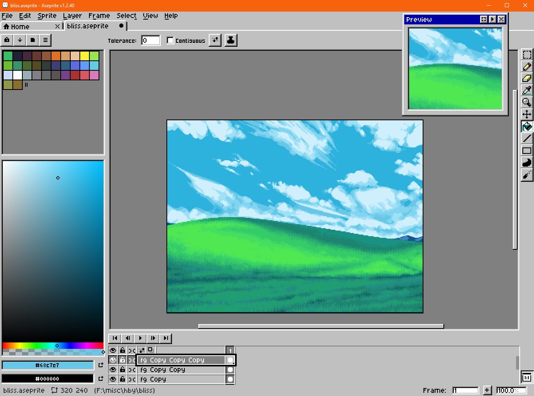
Task: Click the Tolerance input field
Action: click(x=151, y=40)
